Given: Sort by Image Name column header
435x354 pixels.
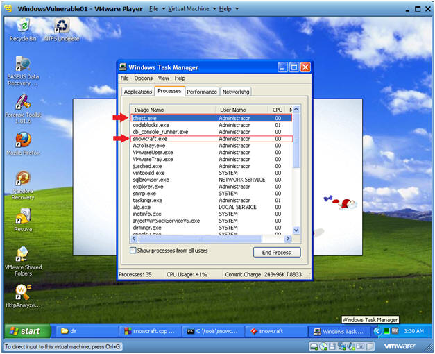Looking at the screenshot, I should click(x=173, y=110).
